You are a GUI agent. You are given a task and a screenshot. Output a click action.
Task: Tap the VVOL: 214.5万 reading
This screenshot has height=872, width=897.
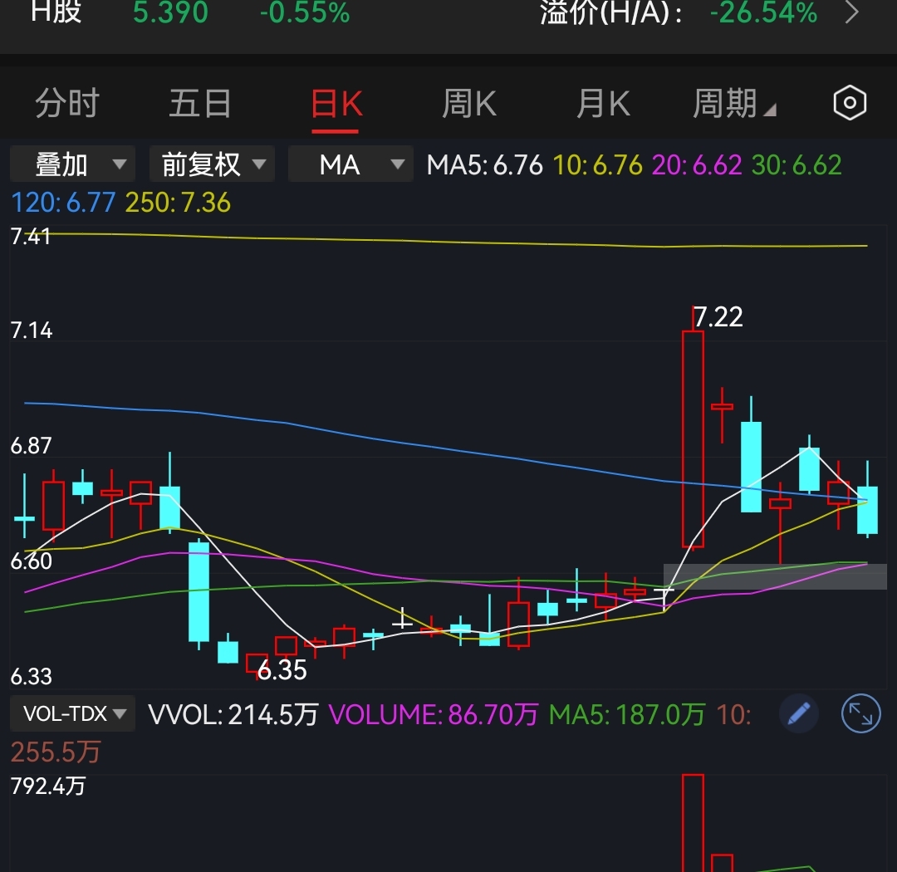pyautogui.click(x=233, y=715)
